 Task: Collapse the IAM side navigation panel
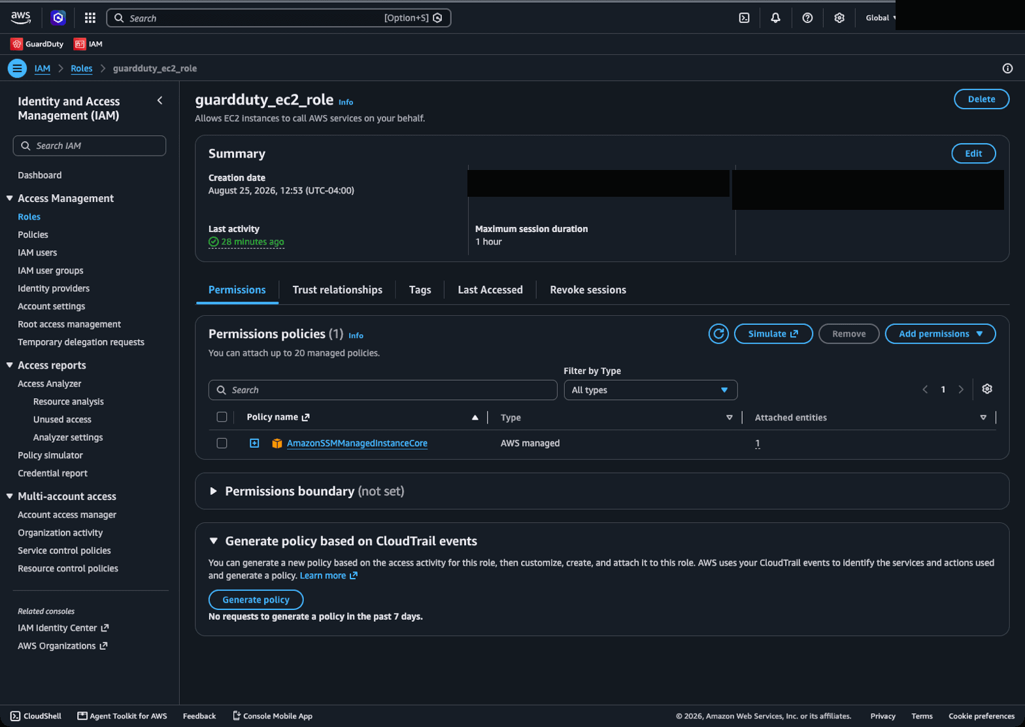tap(160, 101)
